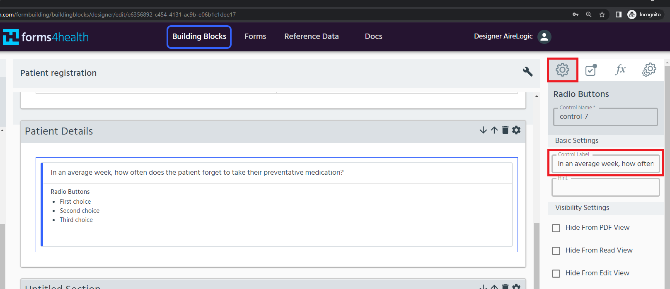
Task: Open the browser zoom magnifier icon
Action: pyautogui.click(x=589, y=14)
